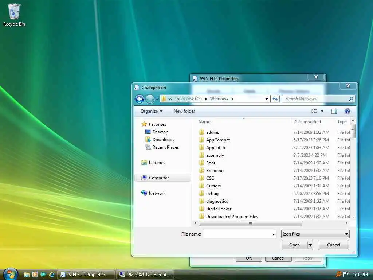This screenshot has width=373, height=280.
Task: Sort by the Name column header
Action: pyautogui.click(x=204, y=122)
